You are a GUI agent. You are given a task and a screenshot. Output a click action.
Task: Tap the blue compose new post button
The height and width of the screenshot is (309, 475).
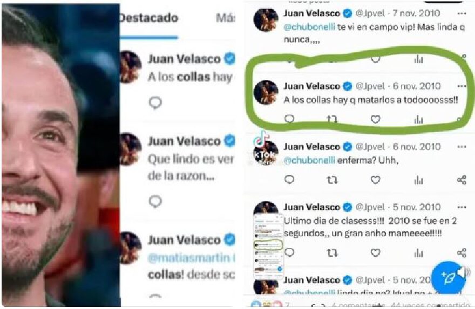click(x=447, y=278)
